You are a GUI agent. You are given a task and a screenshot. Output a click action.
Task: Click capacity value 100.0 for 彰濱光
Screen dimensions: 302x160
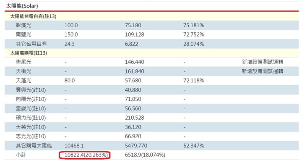(x=71, y=25)
